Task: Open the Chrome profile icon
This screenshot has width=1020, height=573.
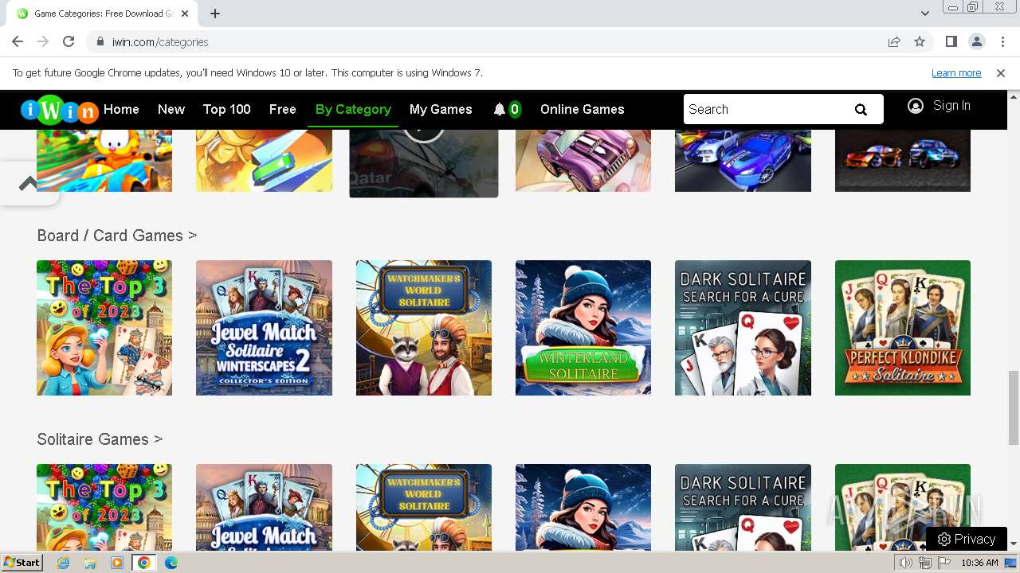Action: click(977, 42)
